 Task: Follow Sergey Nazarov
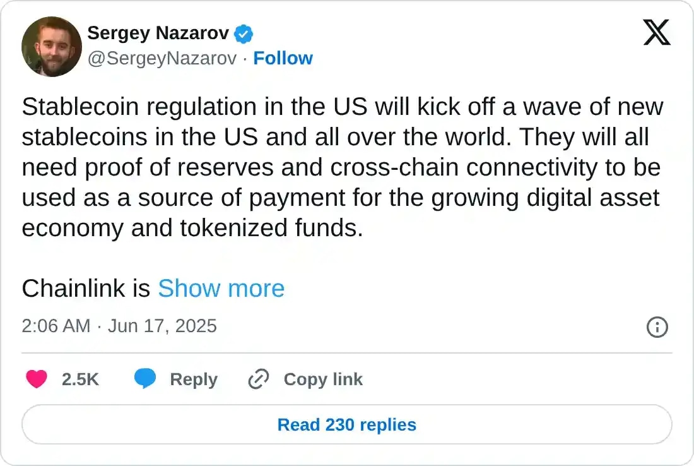[283, 58]
